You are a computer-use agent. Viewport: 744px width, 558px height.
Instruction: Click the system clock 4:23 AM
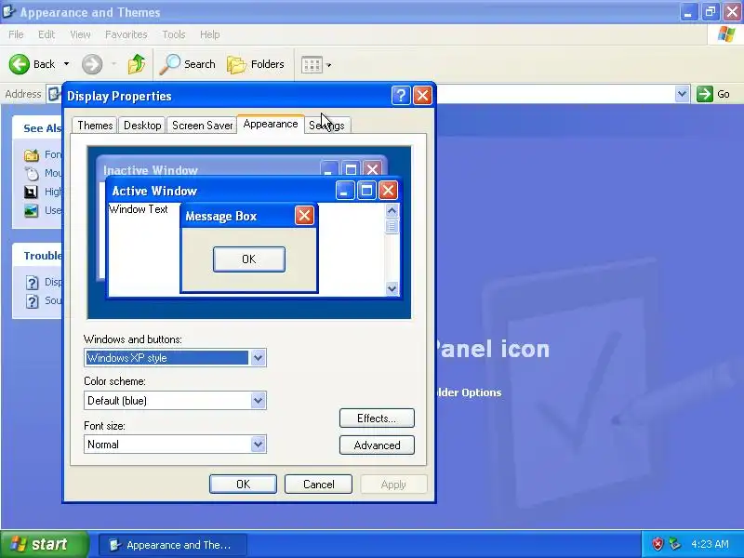pos(710,544)
